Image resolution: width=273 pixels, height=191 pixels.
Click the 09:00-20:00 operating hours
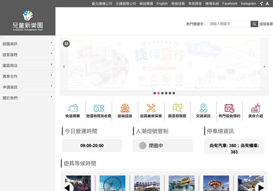(92, 146)
